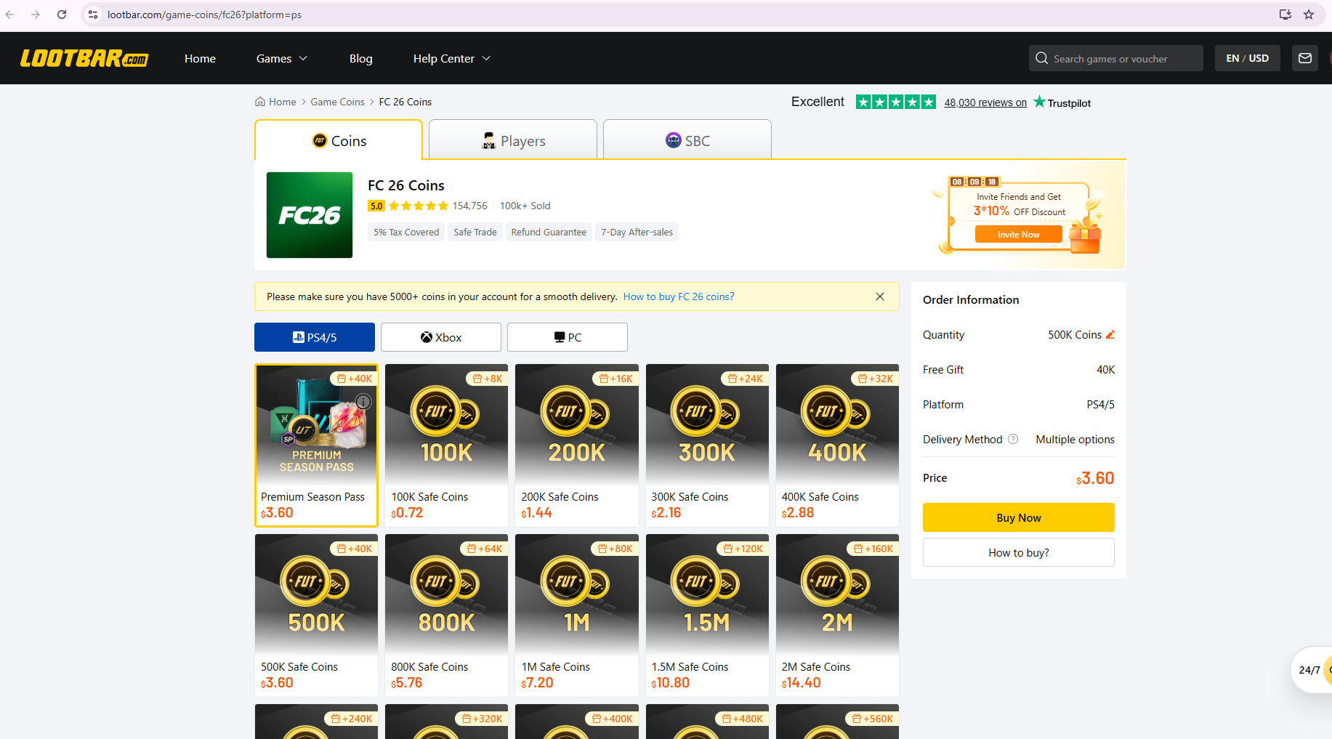Select the 400K Safe Coins card
Screen dimensions: 1332x739
pyautogui.click(x=837, y=445)
